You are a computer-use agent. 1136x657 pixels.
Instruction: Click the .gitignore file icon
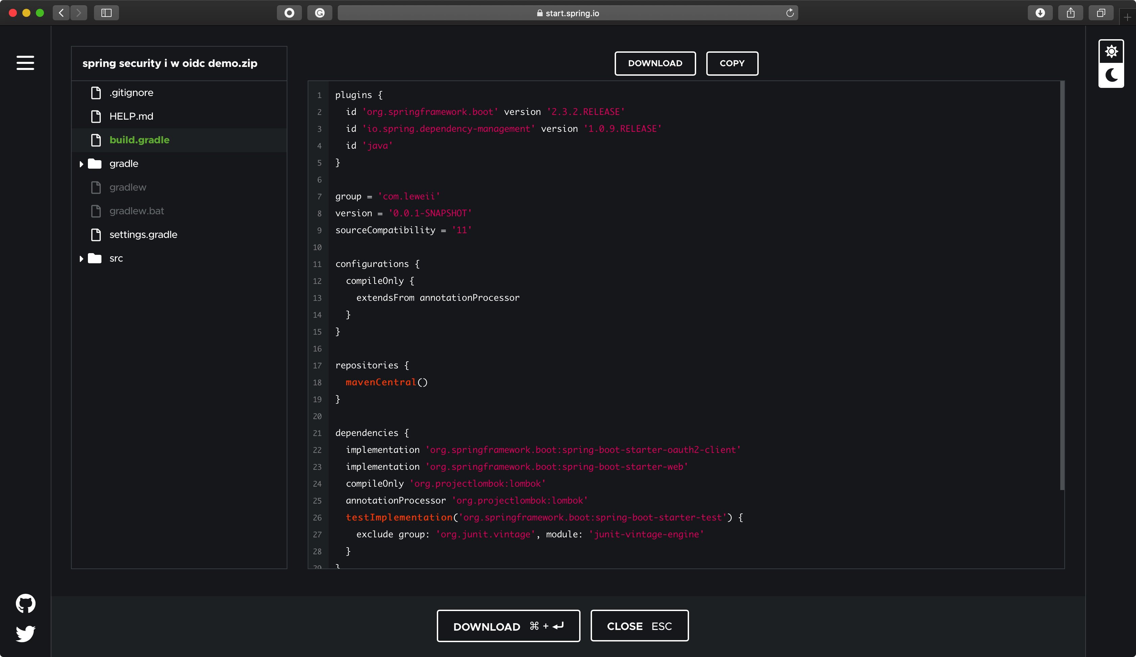coord(96,93)
